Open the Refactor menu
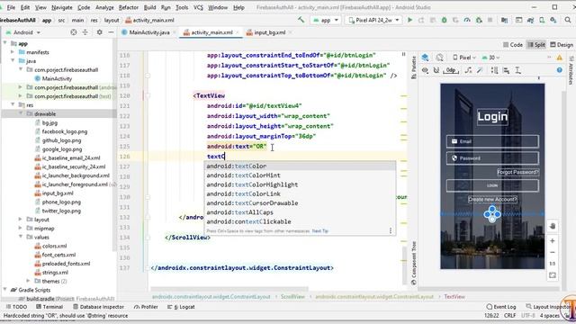This screenshot has height=324, width=576. tap(128, 7)
